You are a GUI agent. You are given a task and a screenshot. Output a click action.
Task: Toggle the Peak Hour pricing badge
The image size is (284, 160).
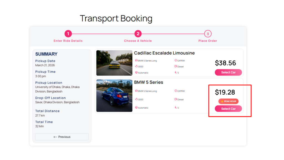pos(229,101)
